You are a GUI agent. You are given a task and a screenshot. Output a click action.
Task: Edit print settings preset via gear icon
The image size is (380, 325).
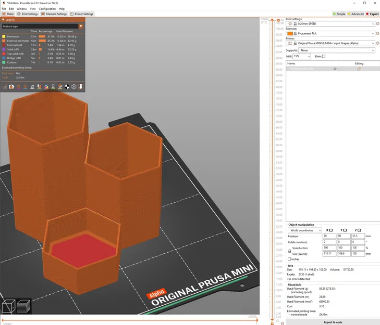click(x=377, y=24)
